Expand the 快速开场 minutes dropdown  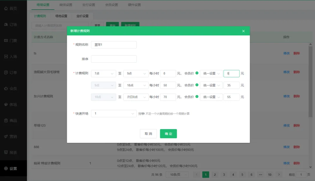[114, 113]
